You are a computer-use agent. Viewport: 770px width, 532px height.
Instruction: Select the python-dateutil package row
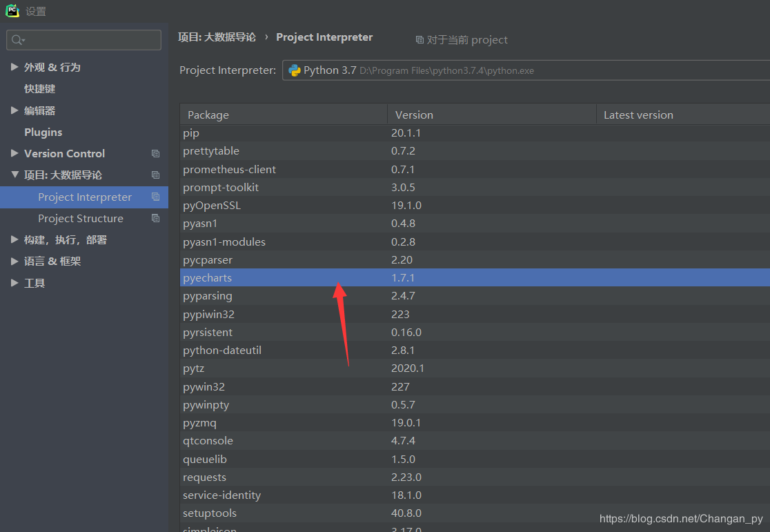click(475, 351)
